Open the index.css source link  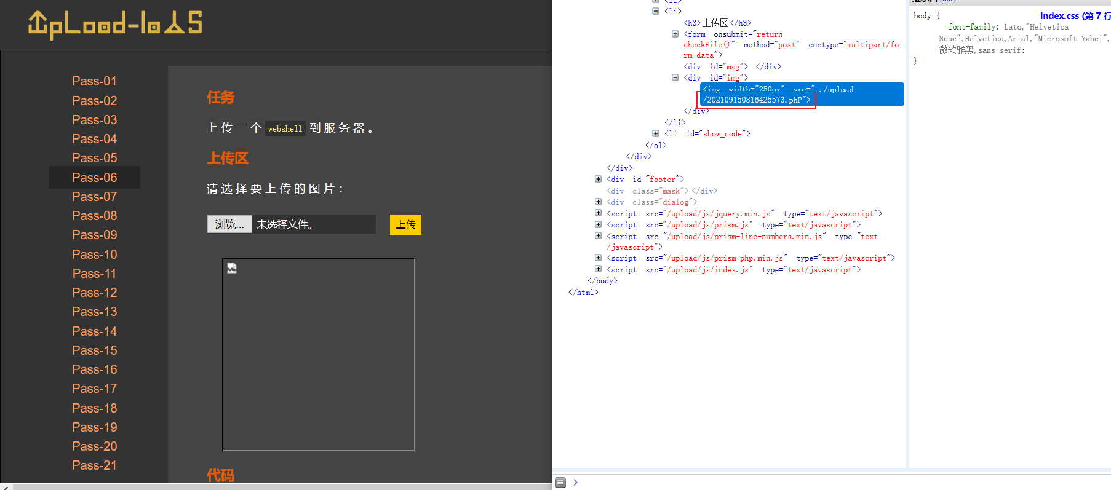click(1075, 16)
